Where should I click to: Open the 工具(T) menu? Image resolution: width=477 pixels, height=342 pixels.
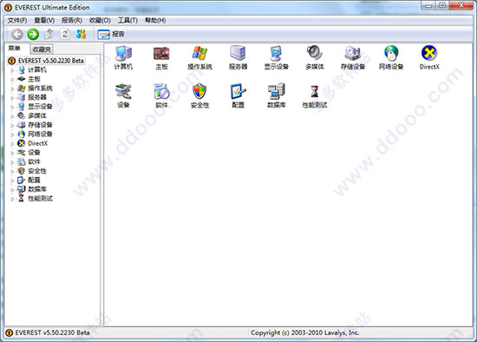tap(127, 20)
